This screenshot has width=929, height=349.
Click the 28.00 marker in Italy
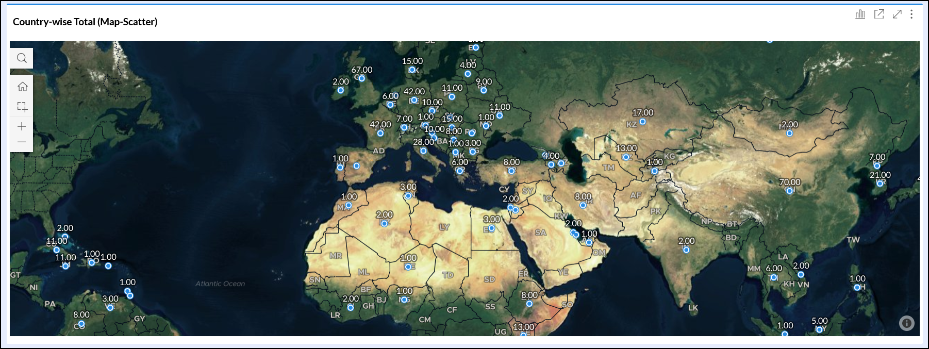tap(423, 151)
